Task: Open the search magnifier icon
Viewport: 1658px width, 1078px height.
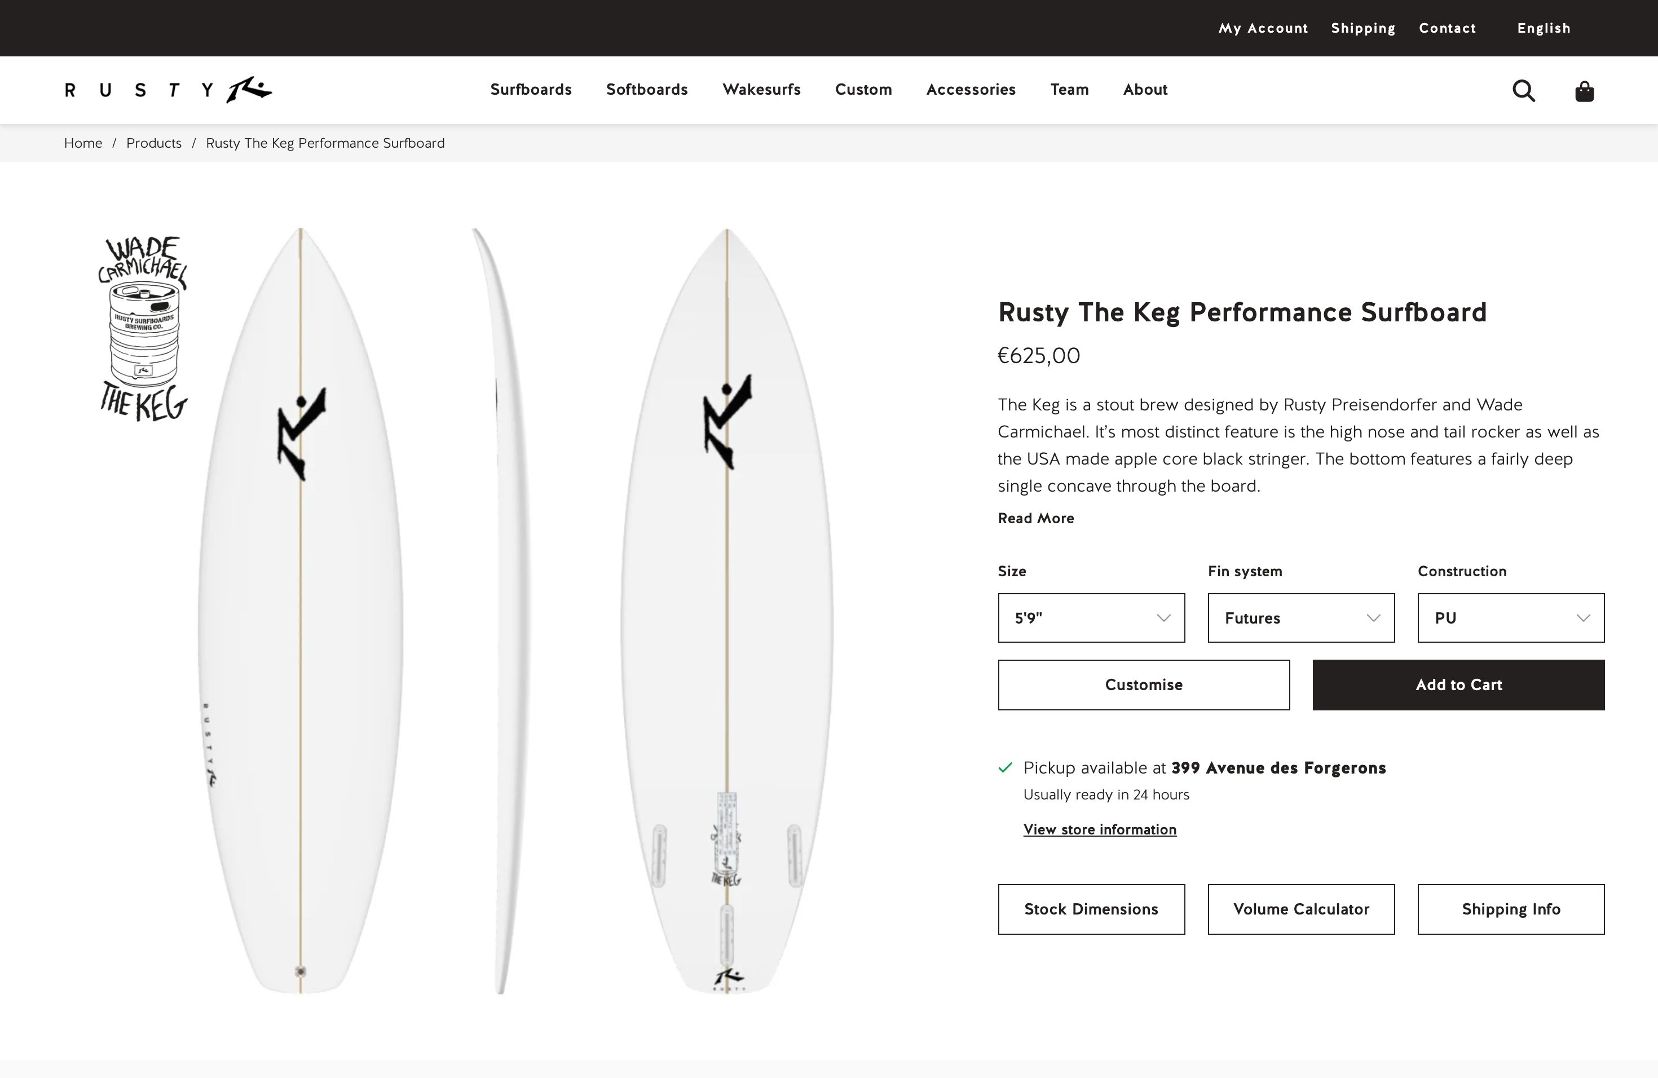Action: point(1524,91)
